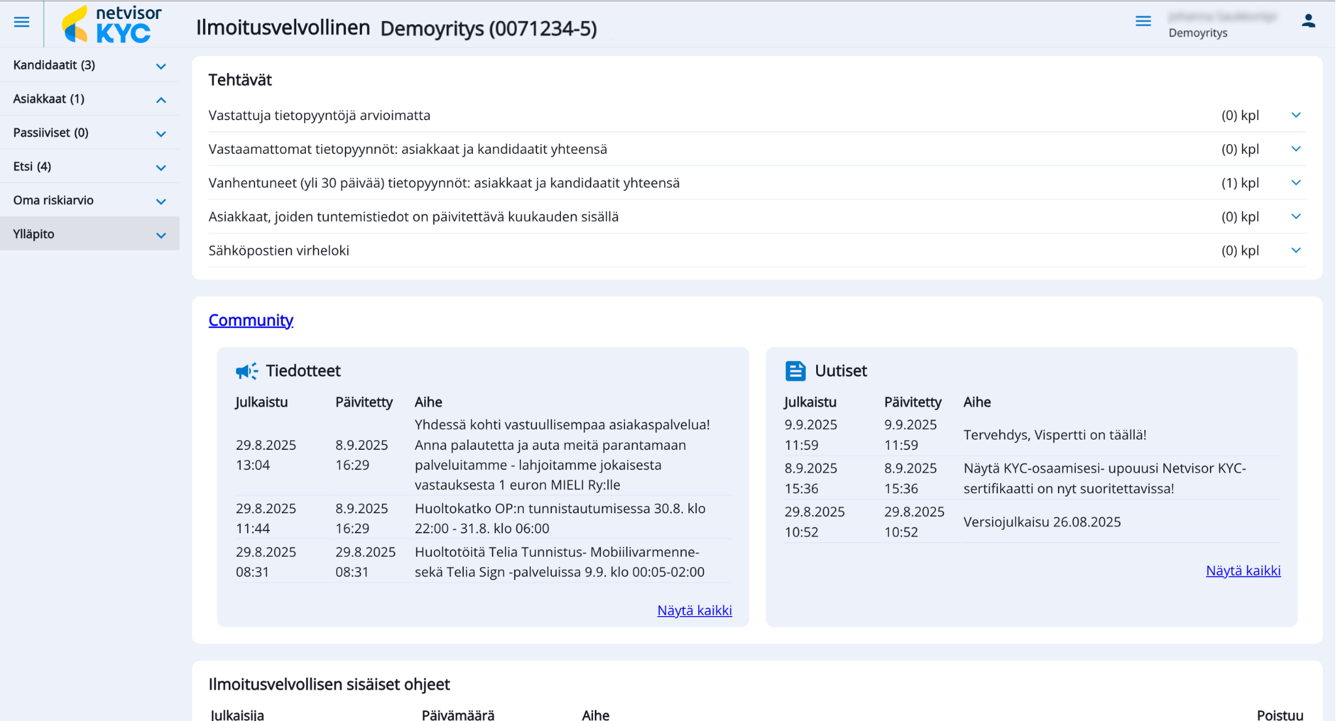The width and height of the screenshot is (1336, 721).
Task: Open the Oma riskiarvio sidebar item
Action: coord(160,202)
